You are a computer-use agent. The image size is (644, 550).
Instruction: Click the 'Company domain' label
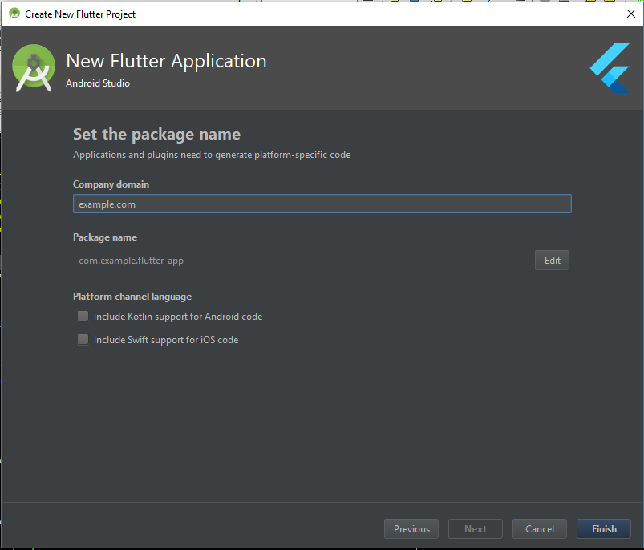111,184
